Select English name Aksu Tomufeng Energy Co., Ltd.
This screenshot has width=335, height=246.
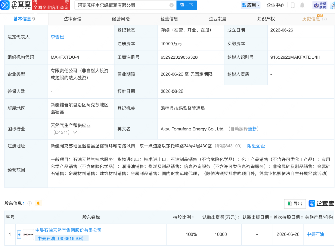192,129
